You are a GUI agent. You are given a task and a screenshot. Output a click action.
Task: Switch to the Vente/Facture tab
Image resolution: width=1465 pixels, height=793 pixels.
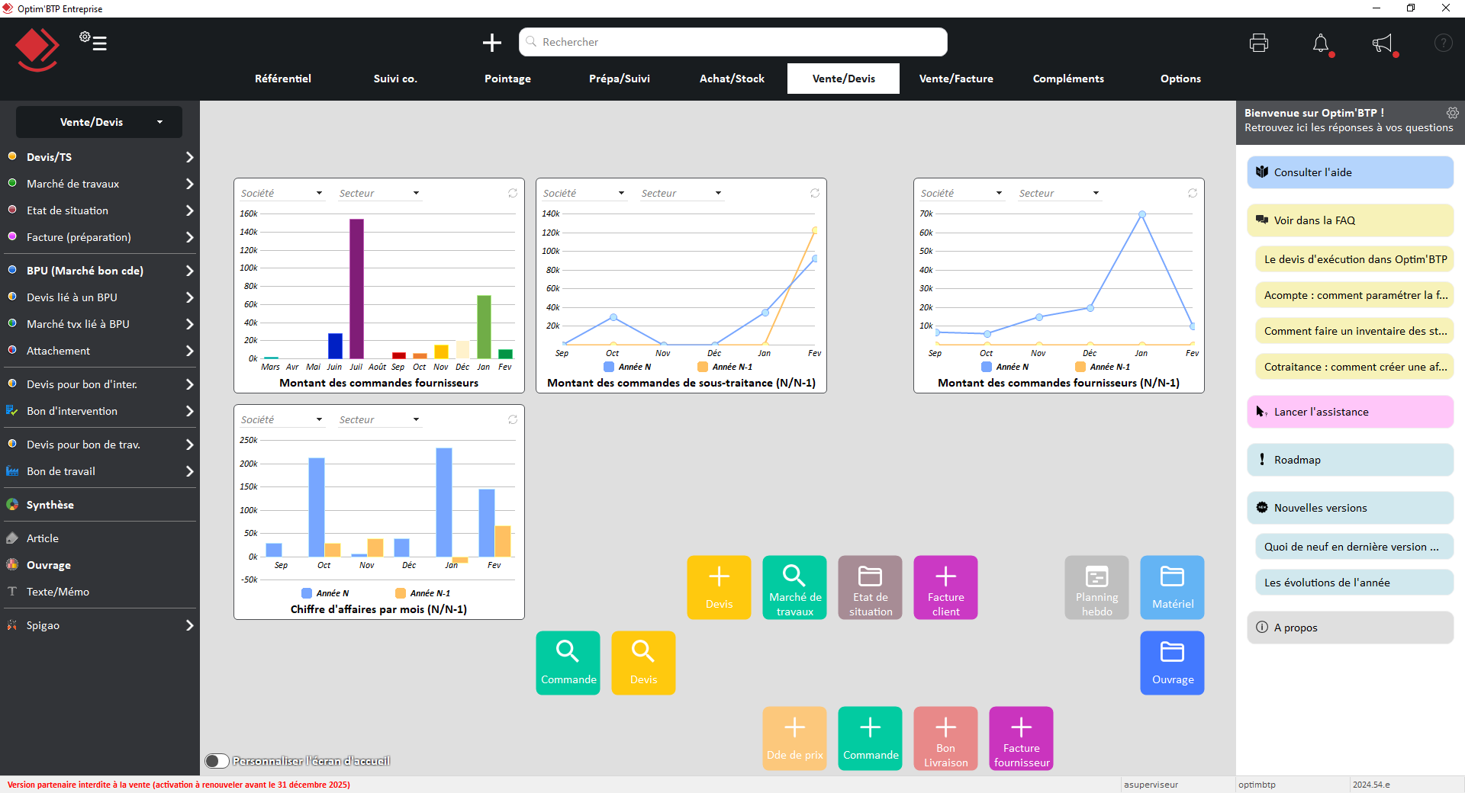tap(956, 79)
